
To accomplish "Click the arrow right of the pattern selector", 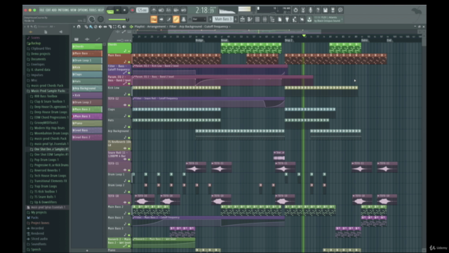I will coord(236,19).
